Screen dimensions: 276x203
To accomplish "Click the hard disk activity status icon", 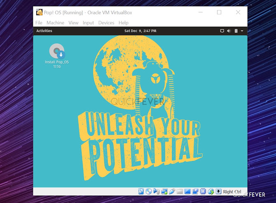I will coord(141,191).
